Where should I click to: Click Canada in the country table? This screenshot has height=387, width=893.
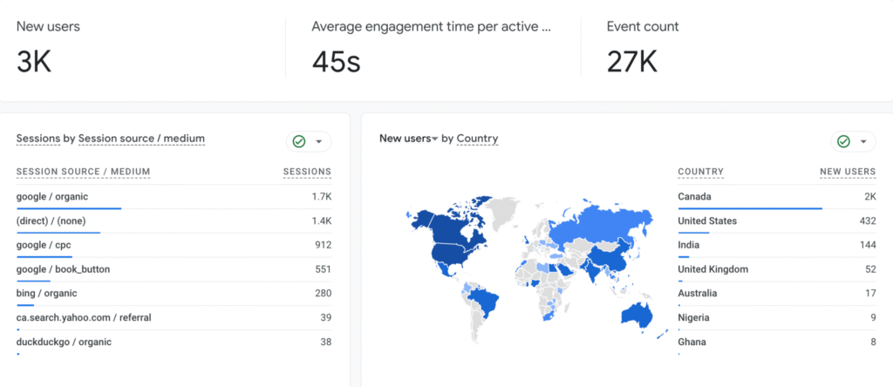(x=694, y=197)
